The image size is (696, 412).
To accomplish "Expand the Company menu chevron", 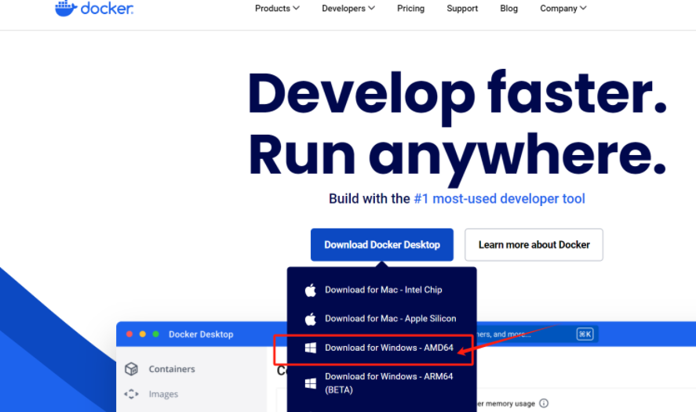I will point(583,8).
